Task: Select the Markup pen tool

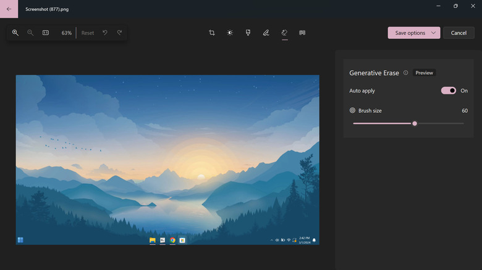Action: (266, 33)
